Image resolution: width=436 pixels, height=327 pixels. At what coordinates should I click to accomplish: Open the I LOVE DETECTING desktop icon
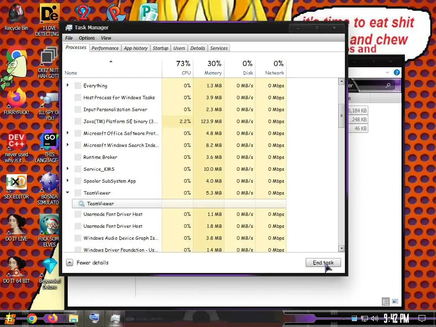click(49, 20)
